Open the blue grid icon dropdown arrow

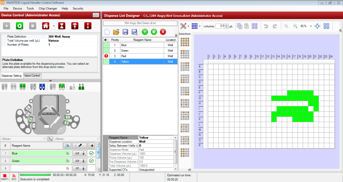click(200, 26)
